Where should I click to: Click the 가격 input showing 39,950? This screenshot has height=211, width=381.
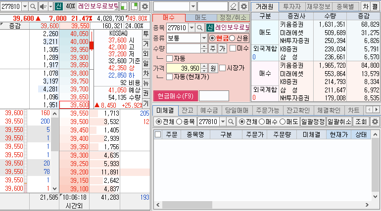[x=184, y=68]
